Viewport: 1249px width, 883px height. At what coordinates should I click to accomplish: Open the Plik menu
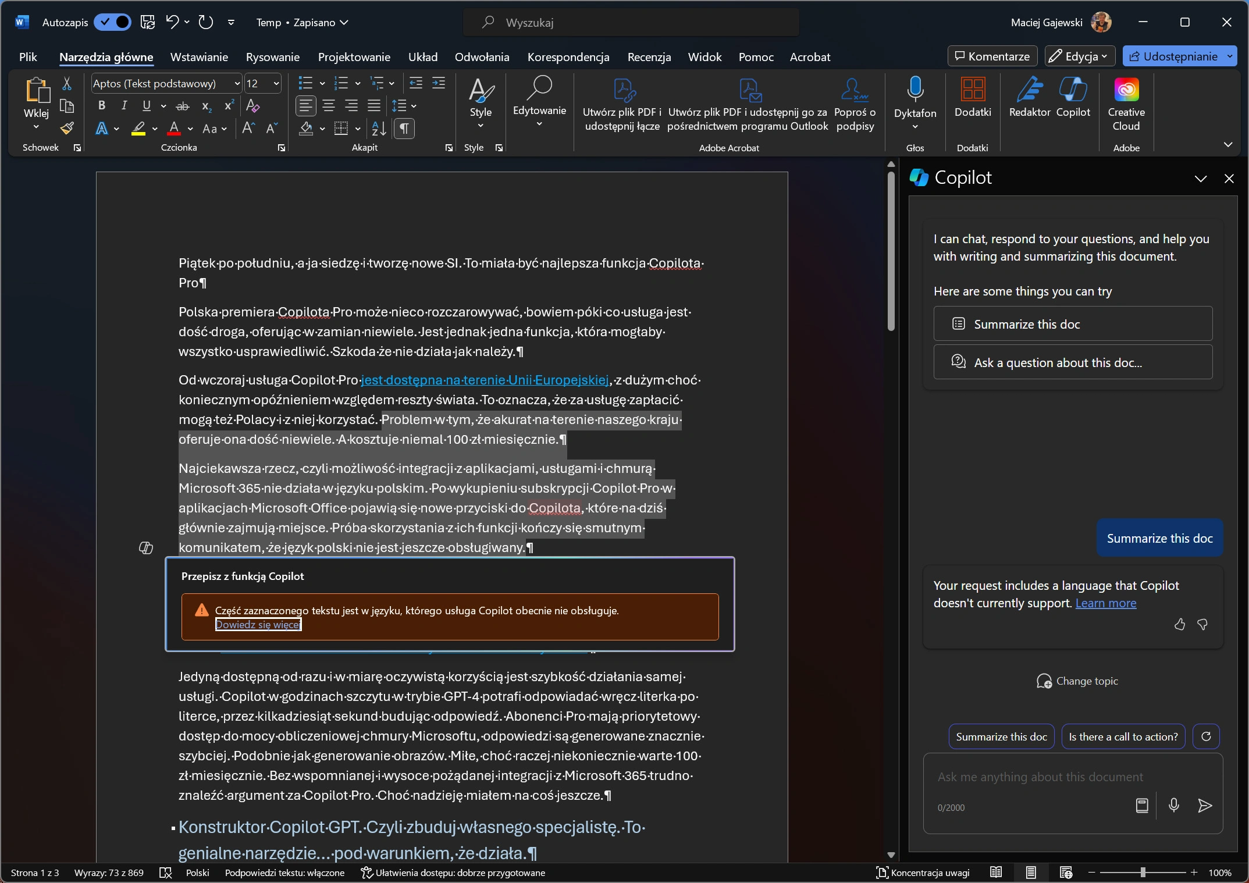(28, 56)
